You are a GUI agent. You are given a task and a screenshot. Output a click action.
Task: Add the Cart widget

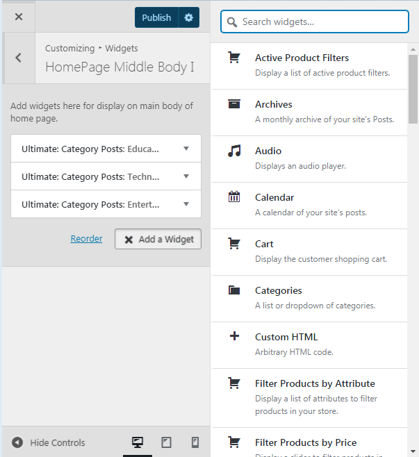(x=309, y=252)
